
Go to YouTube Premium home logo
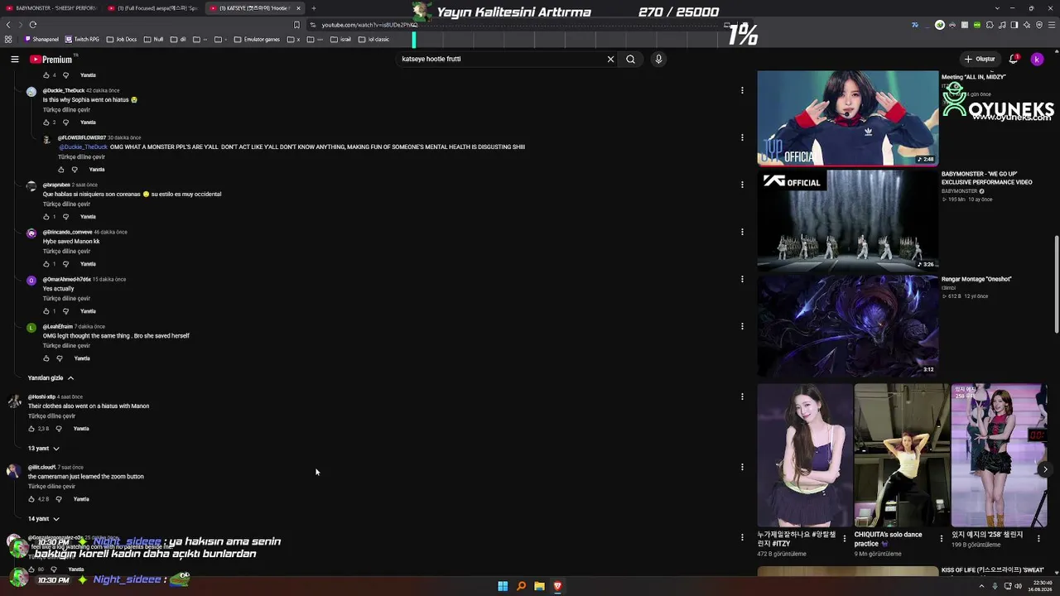[51, 59]
